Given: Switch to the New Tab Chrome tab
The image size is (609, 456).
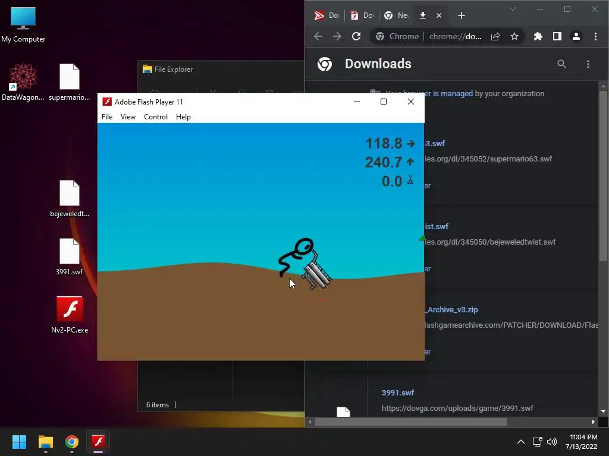Looking at the screenshot, I should tap(396, 15).
